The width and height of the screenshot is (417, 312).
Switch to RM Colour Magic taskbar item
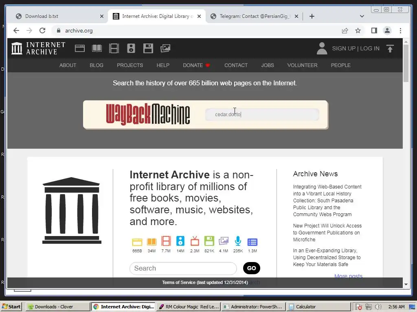189,307
